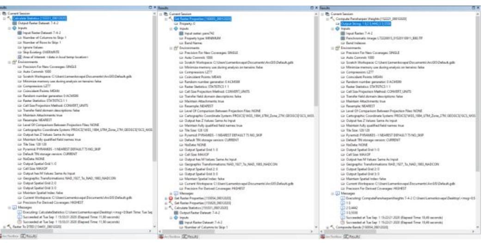
Task: Click Environments icon in left panel
Action: [14, 62]
